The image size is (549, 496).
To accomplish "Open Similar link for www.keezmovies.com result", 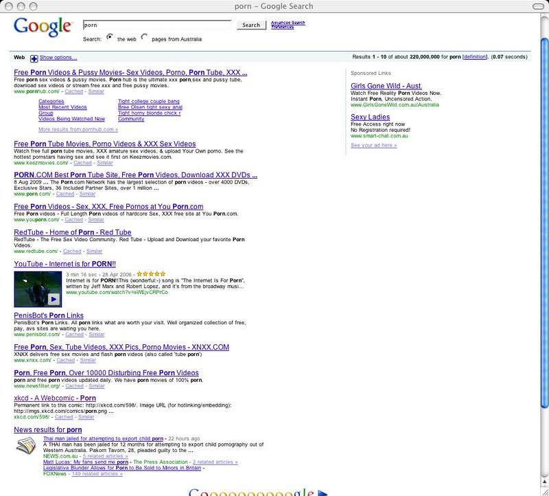I will (105, 163).
